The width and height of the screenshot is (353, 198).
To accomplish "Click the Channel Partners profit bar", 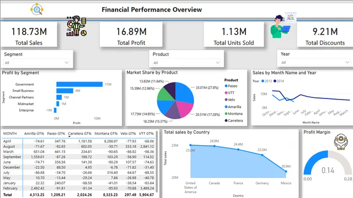I will (x=59, y=97).
